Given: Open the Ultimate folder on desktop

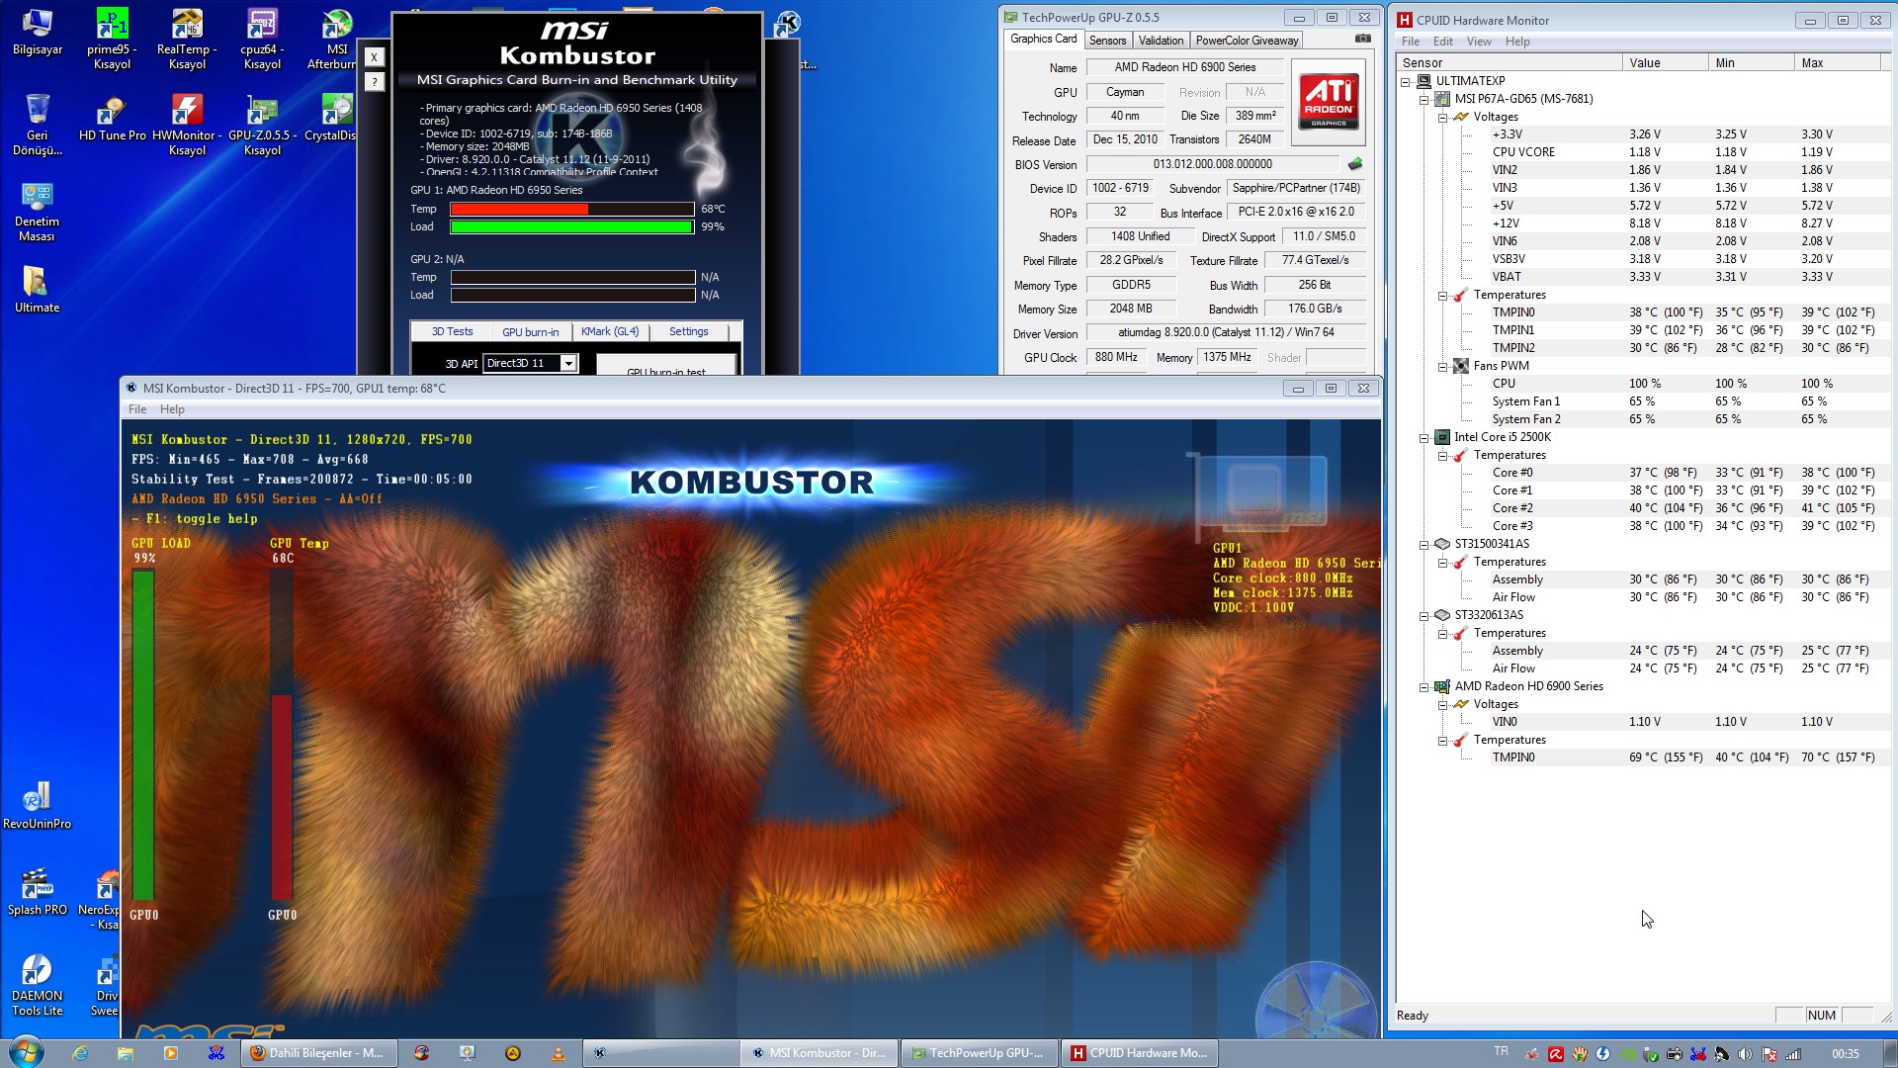Looking at the screenshot, I should coord(38,289).
